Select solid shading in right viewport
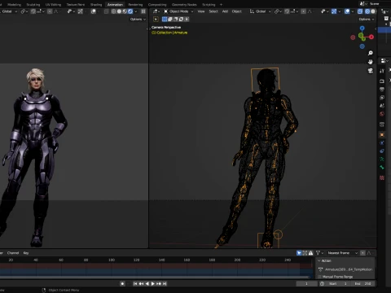Viewport: 391px width, 293px height. (x=373, y=11)
